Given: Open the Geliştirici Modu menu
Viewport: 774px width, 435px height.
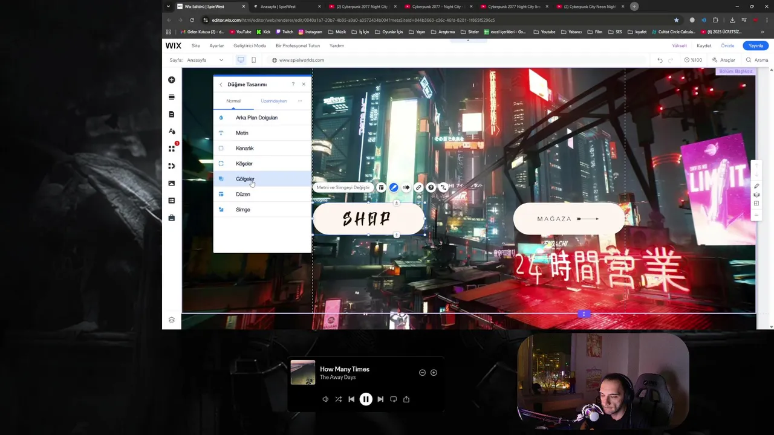Looking at the screenshot, I should pos(250,45).
